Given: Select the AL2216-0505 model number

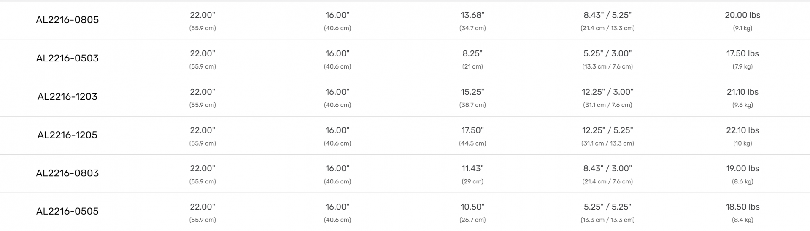Looking at the screenshot, I should pos(67,211).
